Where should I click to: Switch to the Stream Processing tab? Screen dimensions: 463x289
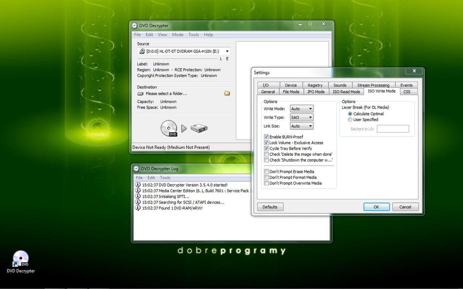point(373,85)
